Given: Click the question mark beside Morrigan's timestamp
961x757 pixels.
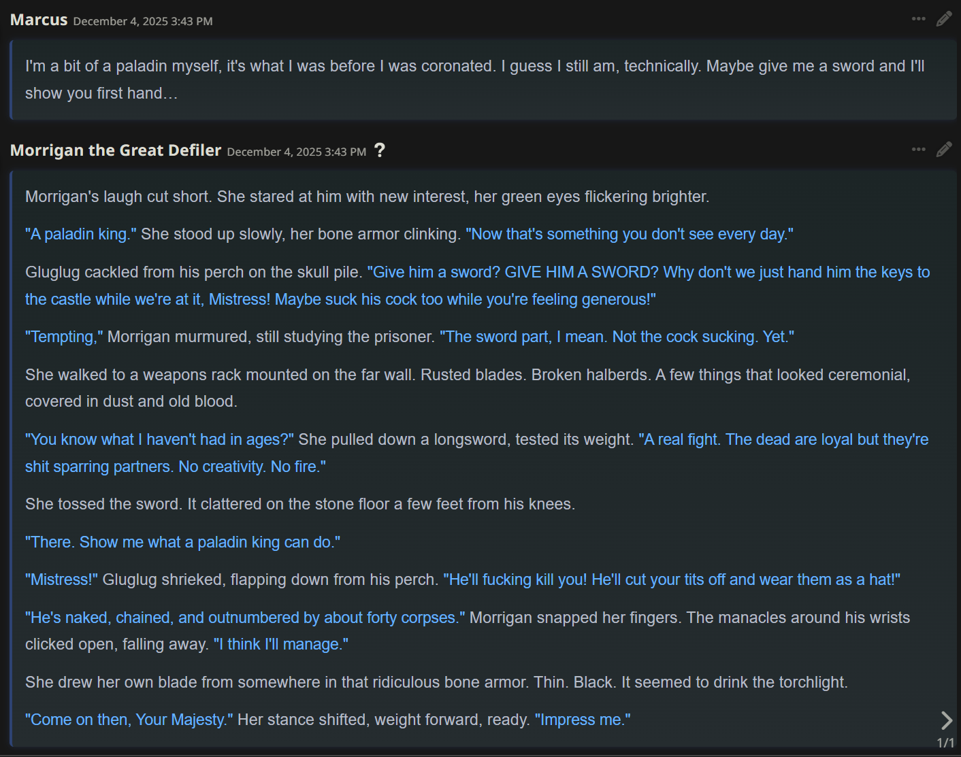Looking at the screenshot, I should pyautogui.click(x=380, y=150).
